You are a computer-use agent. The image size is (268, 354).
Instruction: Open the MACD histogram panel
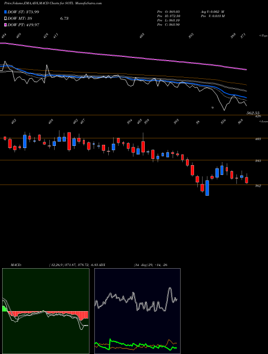(46, 311)
